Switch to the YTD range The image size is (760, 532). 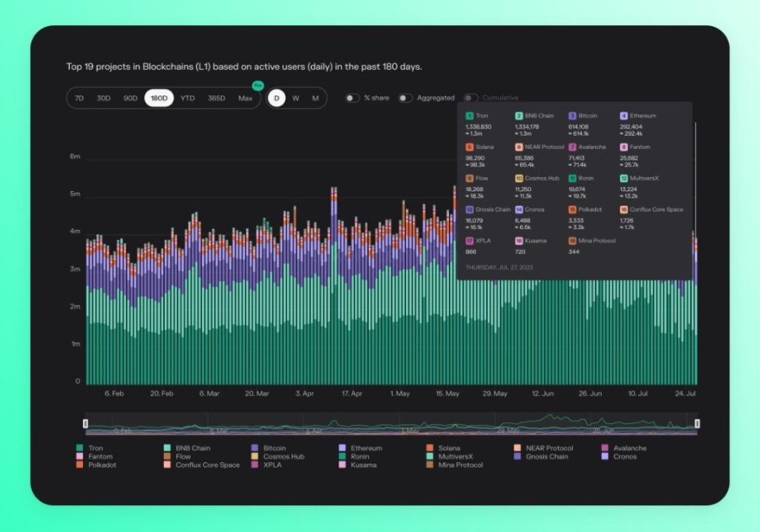click(188, 99)
